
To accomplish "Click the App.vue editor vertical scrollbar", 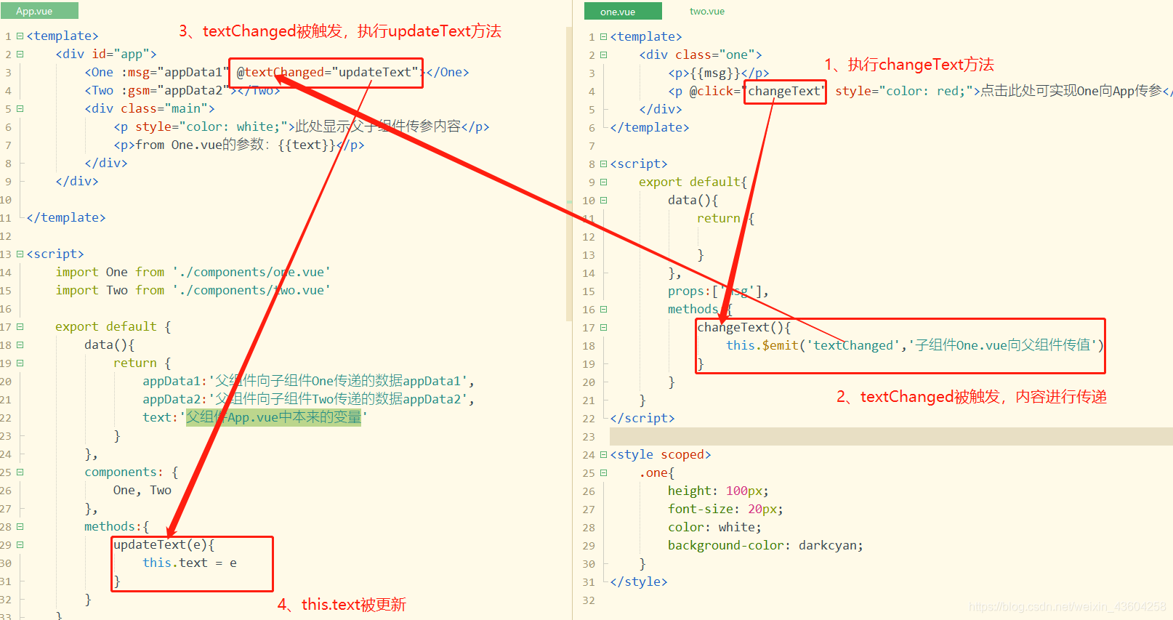I will point(569,174).
